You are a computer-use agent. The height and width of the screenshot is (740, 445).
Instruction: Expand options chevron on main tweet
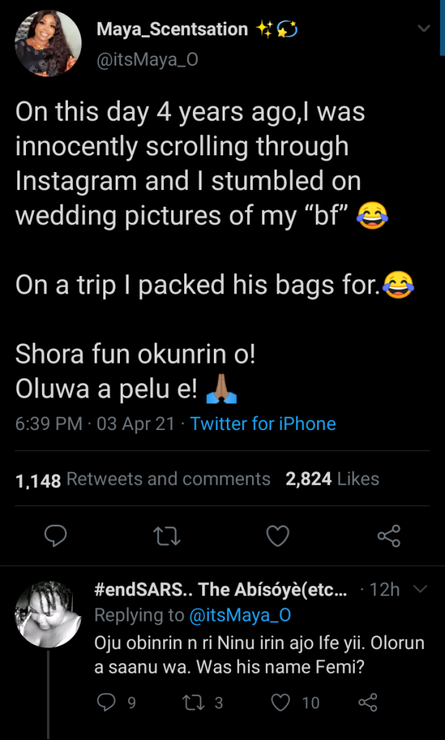[425, 29]
